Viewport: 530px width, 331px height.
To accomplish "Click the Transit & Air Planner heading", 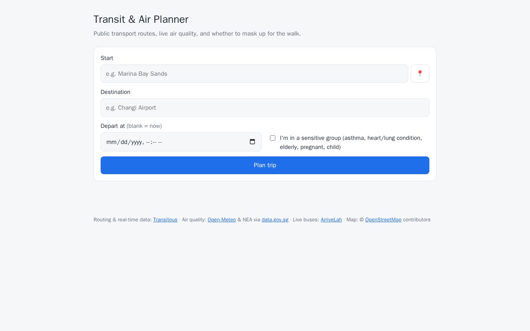I will click(x=141, y=19).
